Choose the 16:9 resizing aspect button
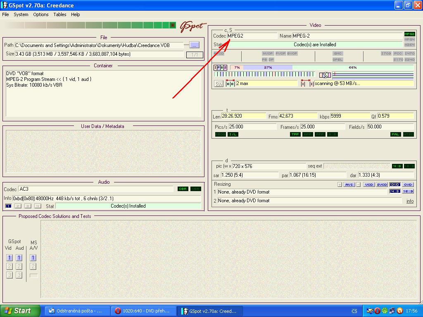423x317 pixels. pyautogui.click(x=408, y=191)
